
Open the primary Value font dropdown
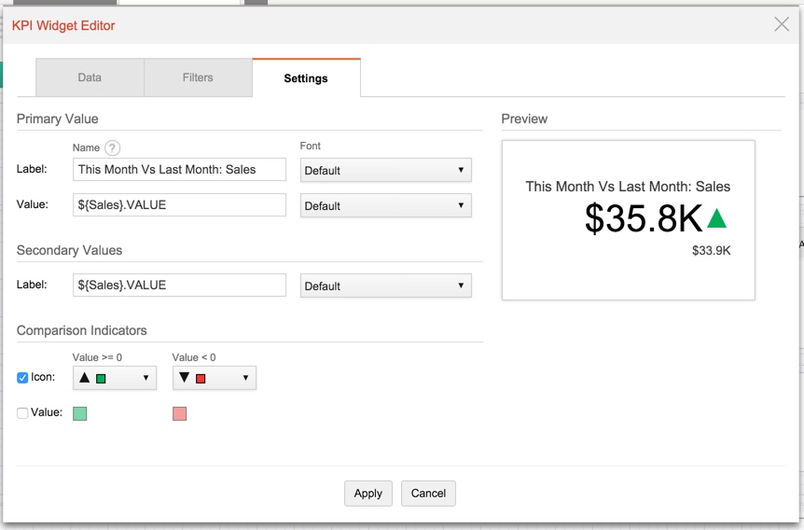click(x=385, y=205)
